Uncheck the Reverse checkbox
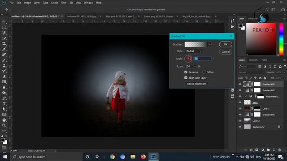Viewport: 287px width, 161px height. (x=186, y=72)
